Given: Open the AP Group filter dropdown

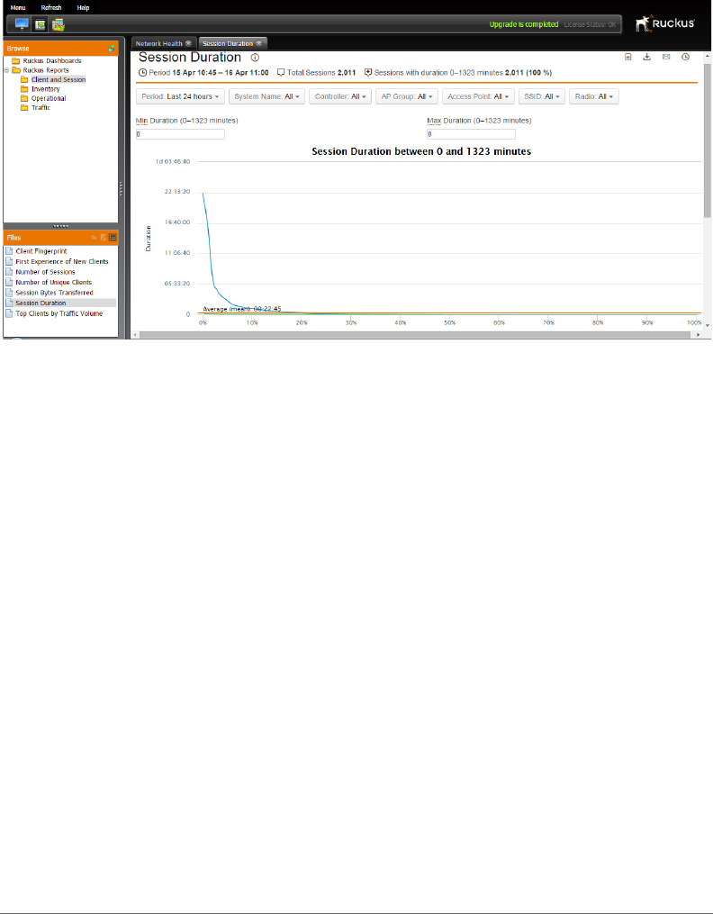Looking at the screenshot, I should [407, 96].
